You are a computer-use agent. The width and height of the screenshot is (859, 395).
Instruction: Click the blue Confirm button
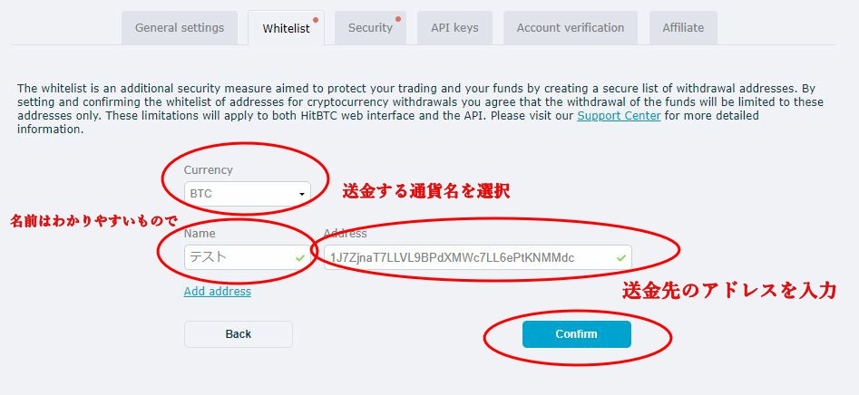(x=576, y=334)
